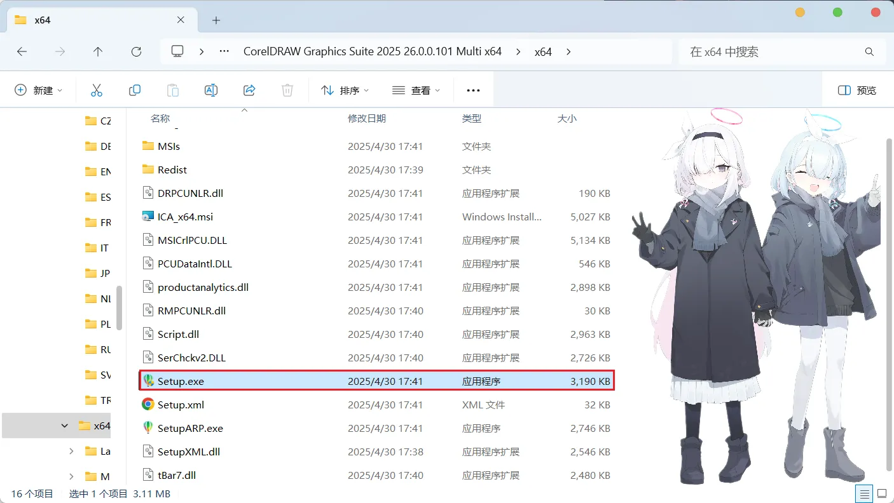
Task: Go forward with the right arrow
Action: (60, 51)
